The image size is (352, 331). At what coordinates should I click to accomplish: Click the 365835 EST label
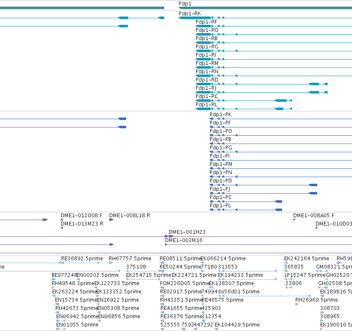click(x=294, y=267)
